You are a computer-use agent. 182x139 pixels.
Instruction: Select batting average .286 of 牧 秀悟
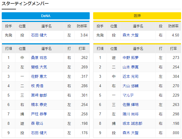coord(84,86)
